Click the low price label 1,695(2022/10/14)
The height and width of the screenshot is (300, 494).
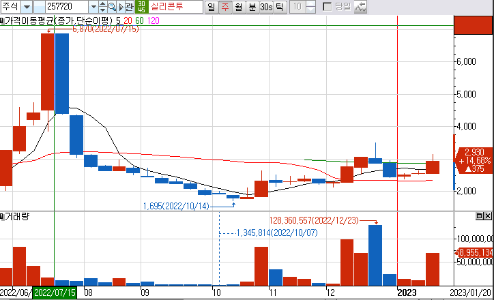click(176, 206)
